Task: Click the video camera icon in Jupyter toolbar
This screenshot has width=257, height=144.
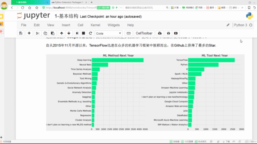Action: coord(176,33)
